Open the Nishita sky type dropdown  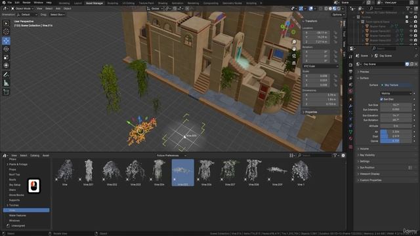396,93
